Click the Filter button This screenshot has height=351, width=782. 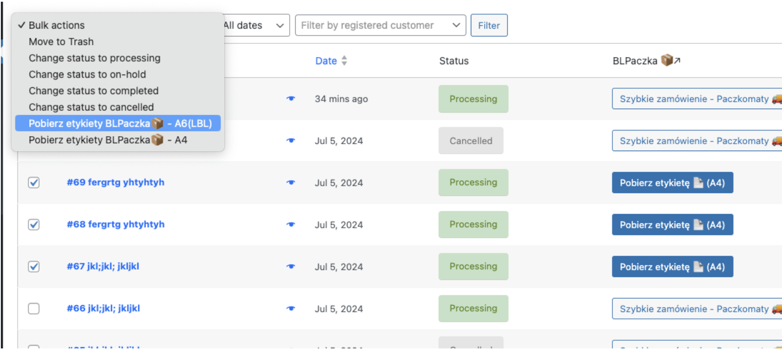click(489, 25)
